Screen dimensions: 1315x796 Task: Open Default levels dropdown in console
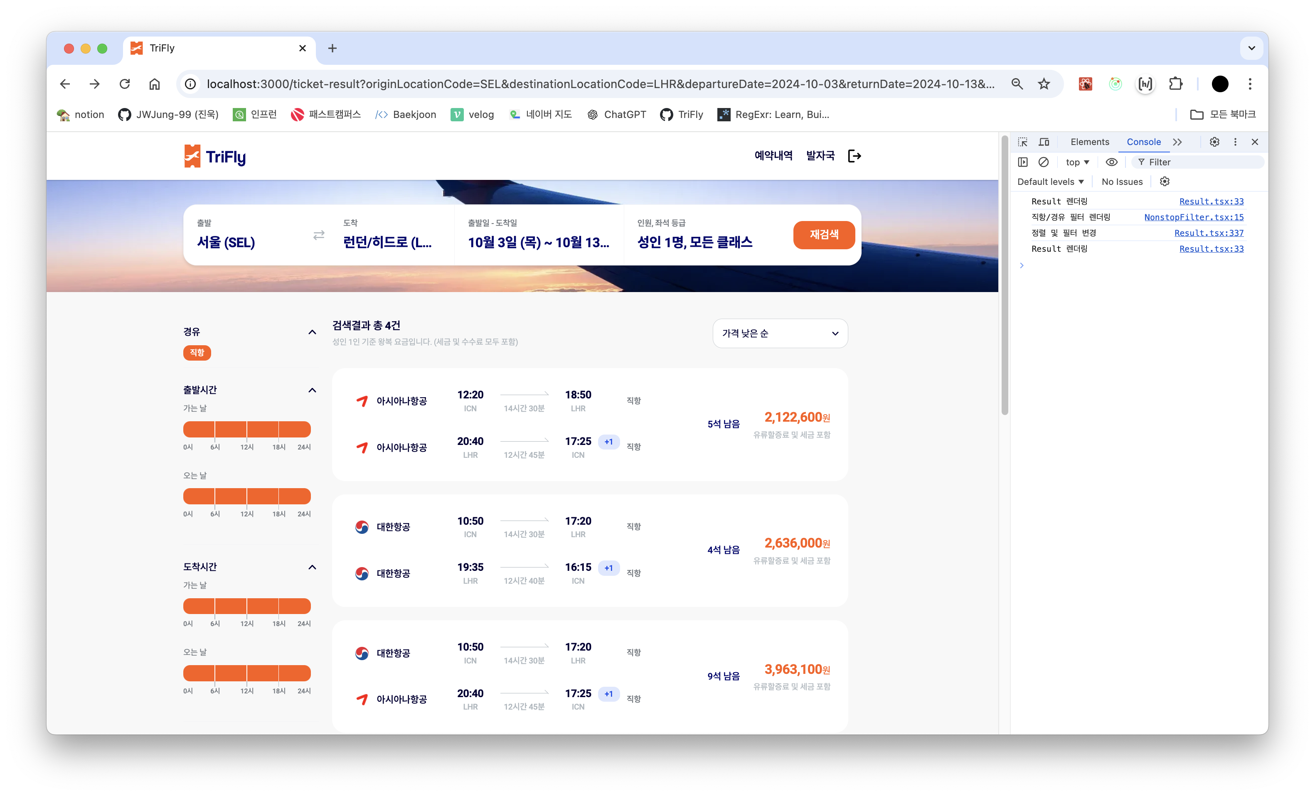tap(1050, 182)
